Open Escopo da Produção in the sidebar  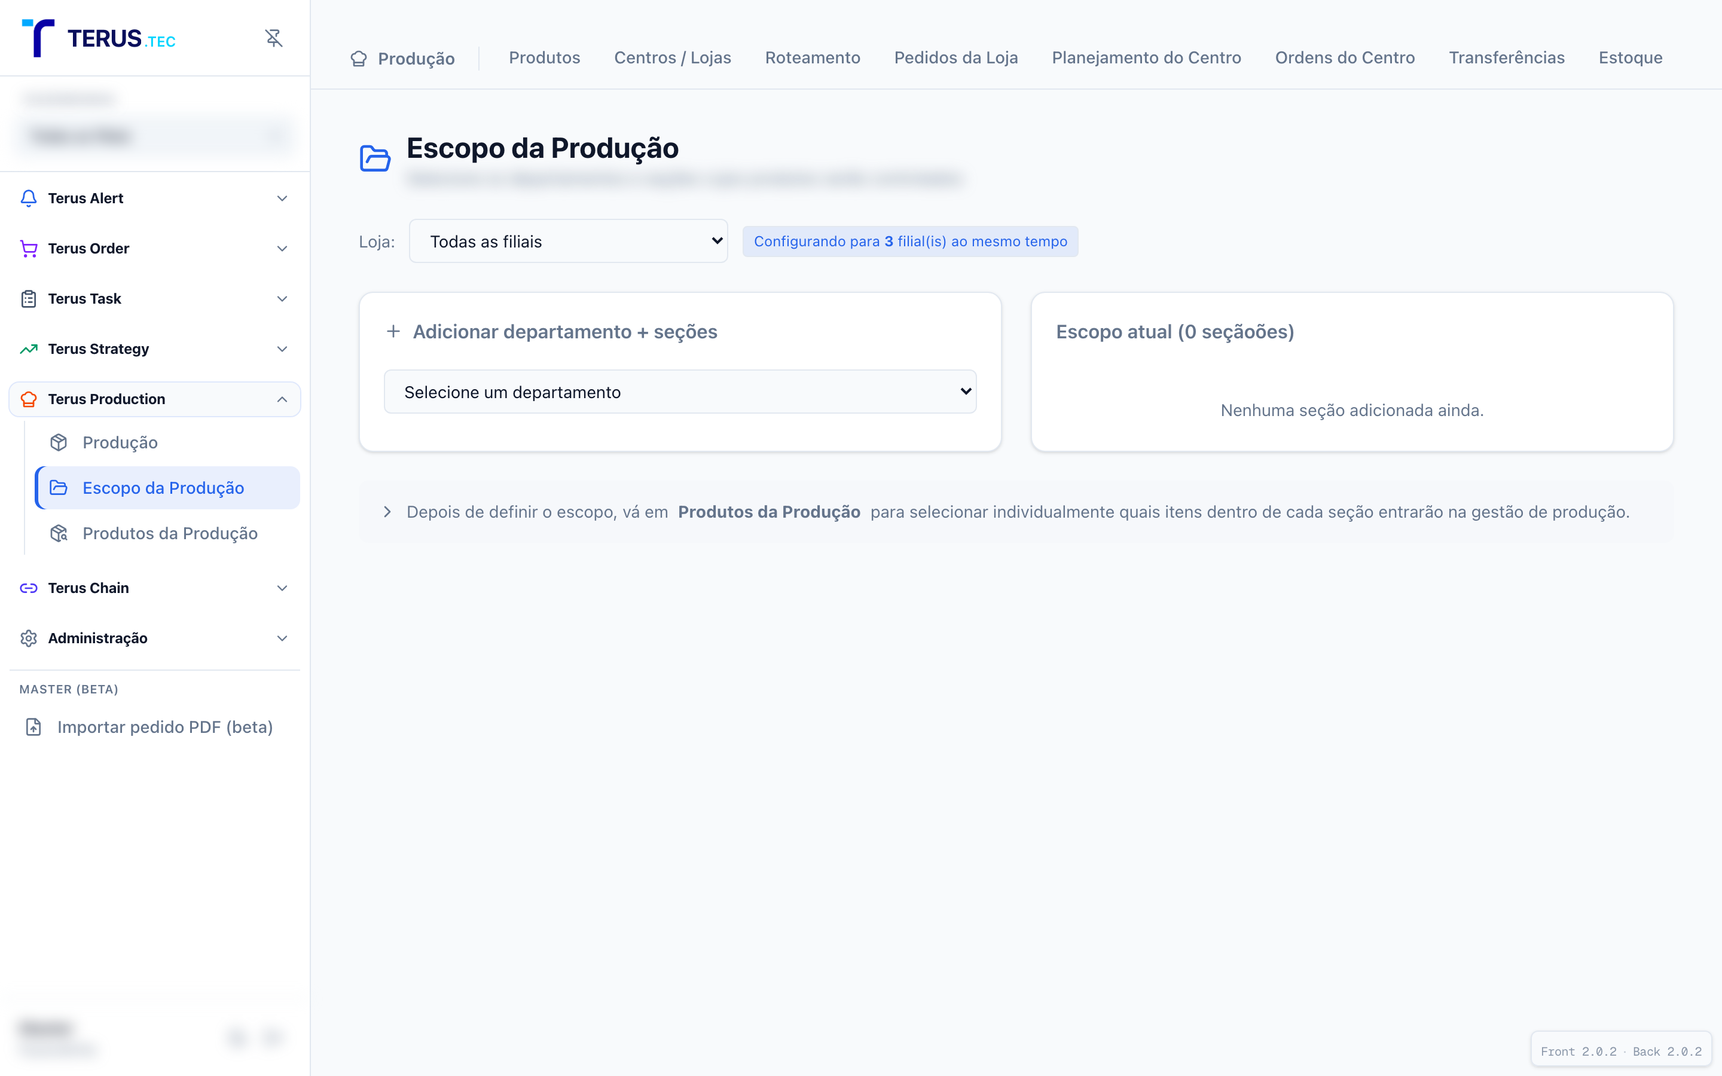168,488
